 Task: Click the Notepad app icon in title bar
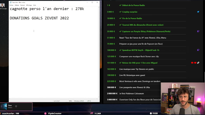tap(11, 2)
